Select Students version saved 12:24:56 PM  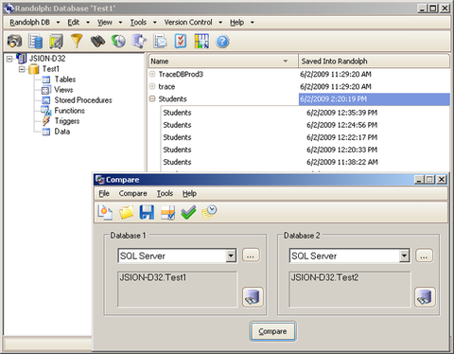306,125
